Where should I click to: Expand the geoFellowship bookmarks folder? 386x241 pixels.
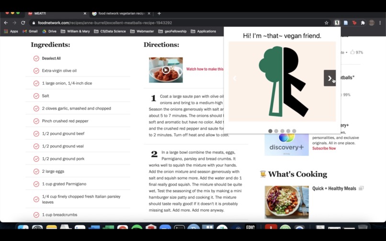coord(172,31)
